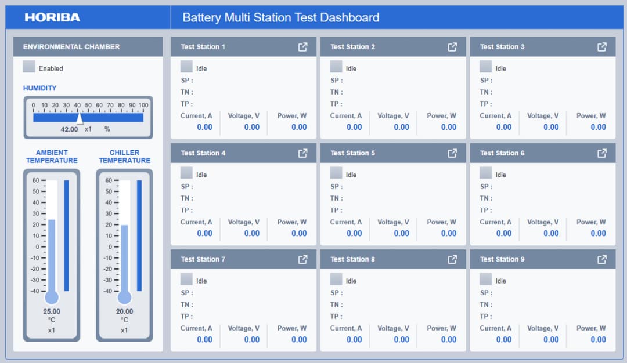Open Test Station 8 pop-out icon
This screenshot has width=627, height=363.
[x=452, y=260]
